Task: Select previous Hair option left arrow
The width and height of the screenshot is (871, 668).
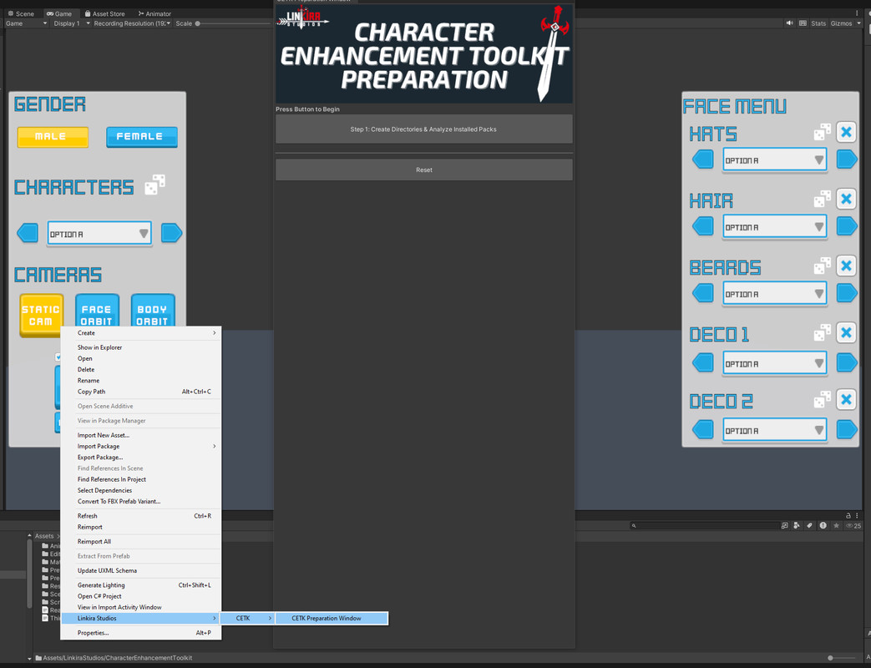Action: click(x=702, y=226)
